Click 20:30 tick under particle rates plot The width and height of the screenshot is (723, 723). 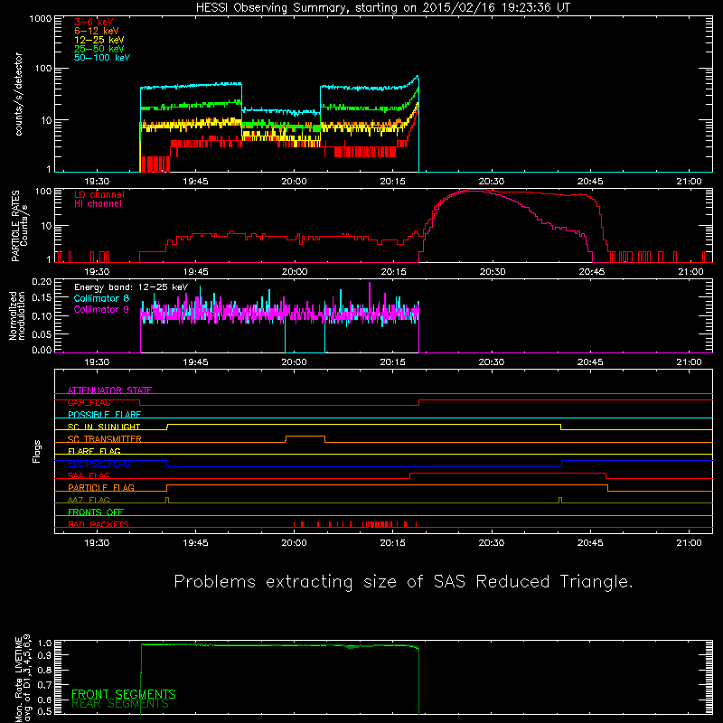pos(492,272)
